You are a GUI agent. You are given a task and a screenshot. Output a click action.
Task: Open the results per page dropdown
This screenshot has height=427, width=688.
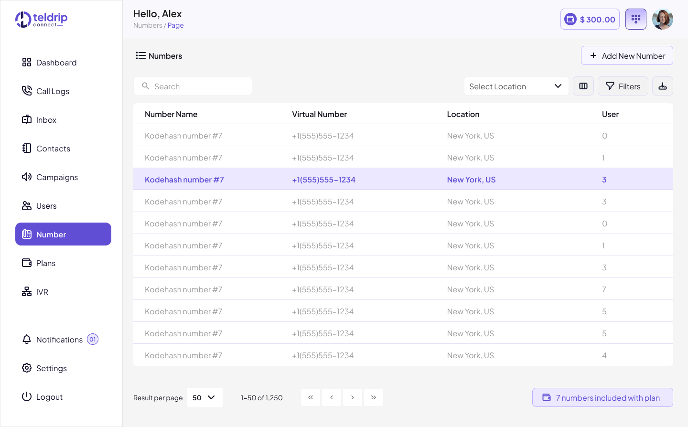(x=204, y=397)
